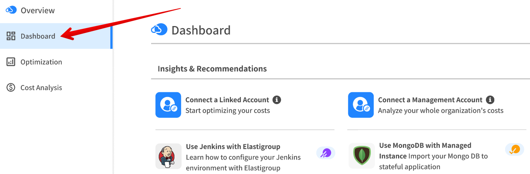Click the Jenkins logo thumbnail
Screen dimensions: 530x174
click(x=168, y=156)
